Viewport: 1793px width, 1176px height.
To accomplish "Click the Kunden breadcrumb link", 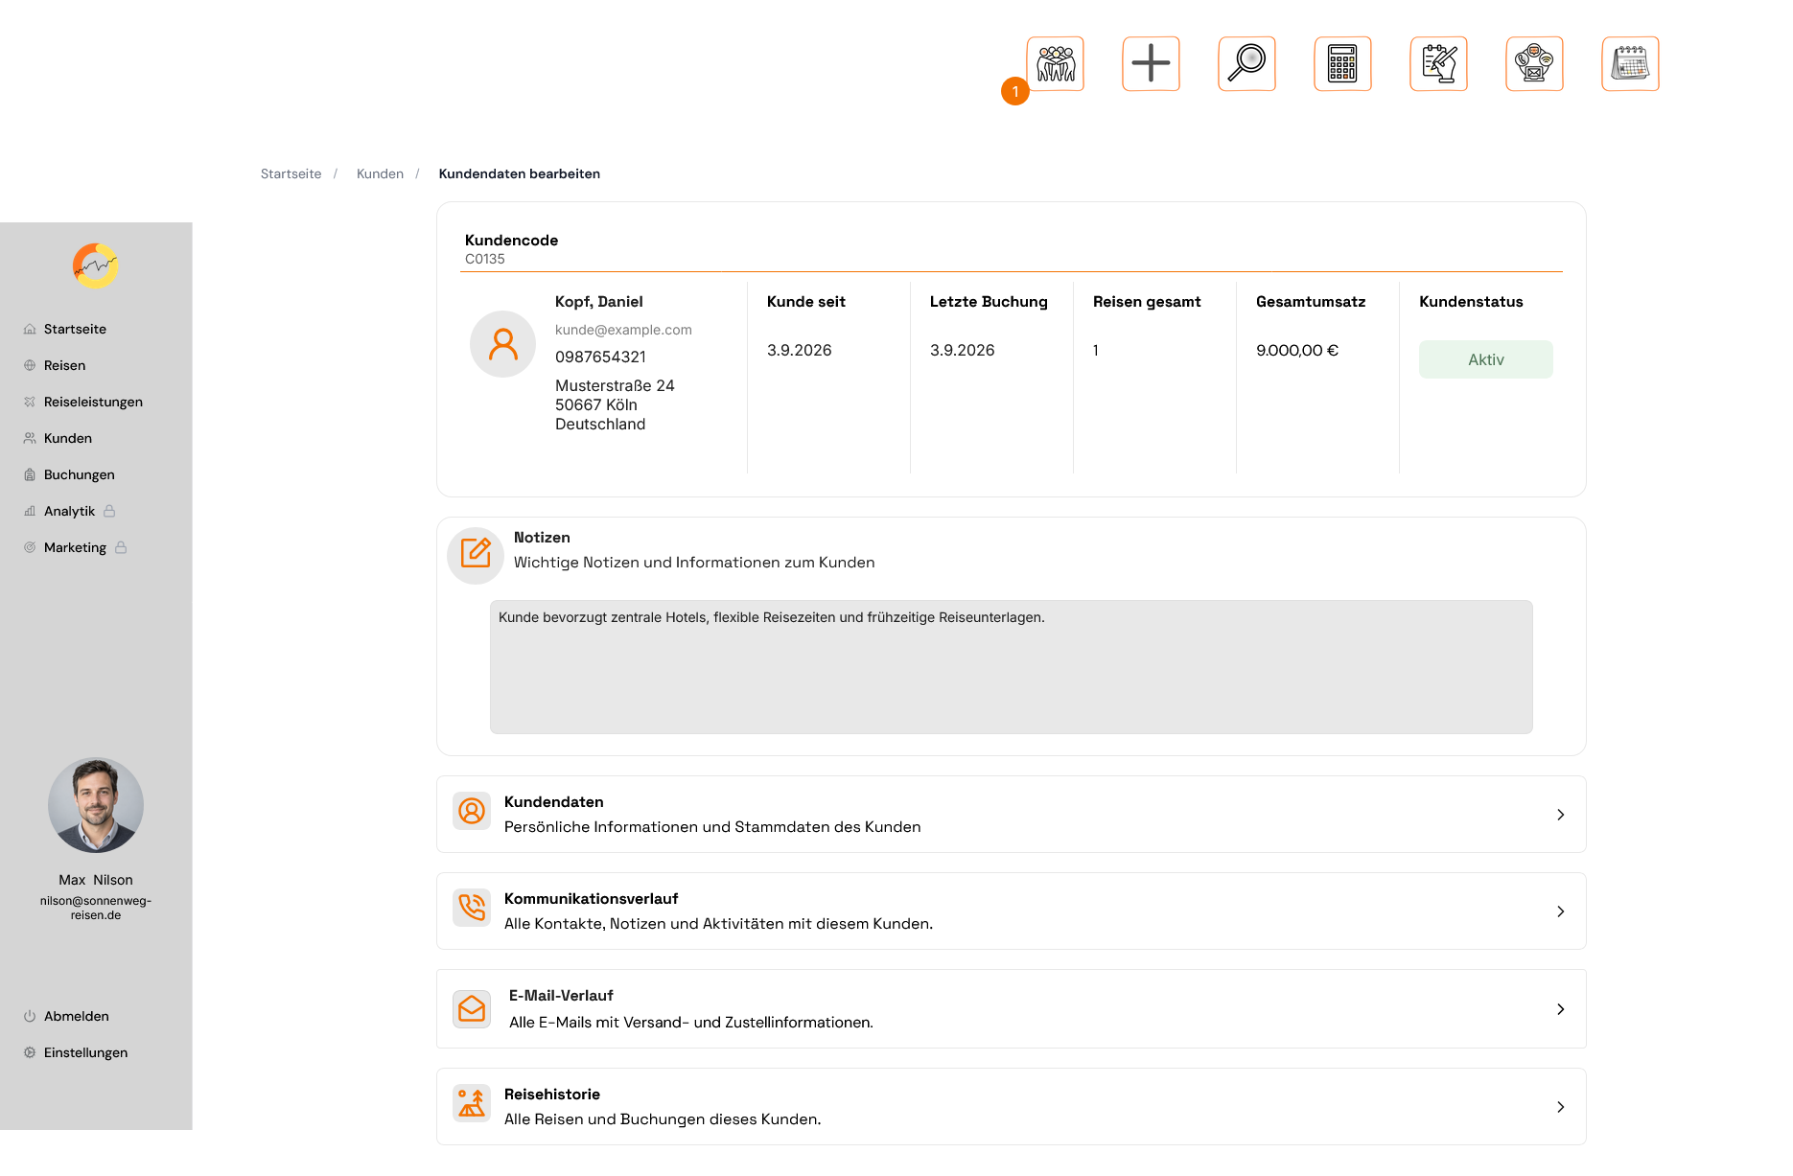I will 381,173.
